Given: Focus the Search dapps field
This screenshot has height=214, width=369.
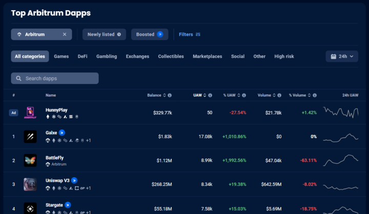Looking at the screenshot, I should [x=55, y=78].
